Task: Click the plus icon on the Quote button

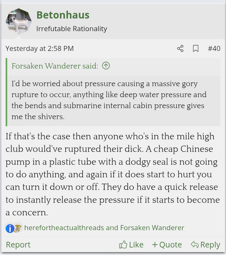Action: click(155, 245)
